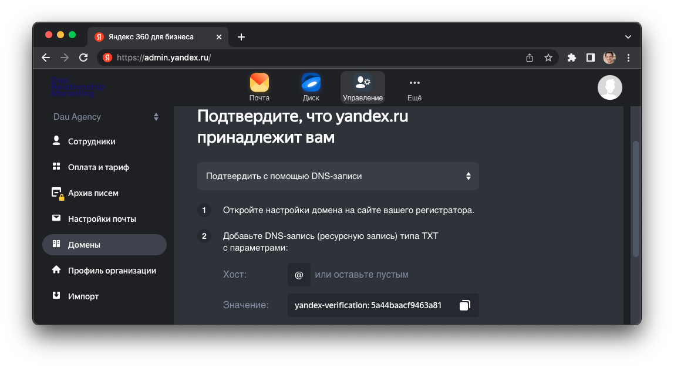Viewport: 674px width, 368px height.
Task: Open browser extensions puzzle icon
Action: [x=572, y=58]
